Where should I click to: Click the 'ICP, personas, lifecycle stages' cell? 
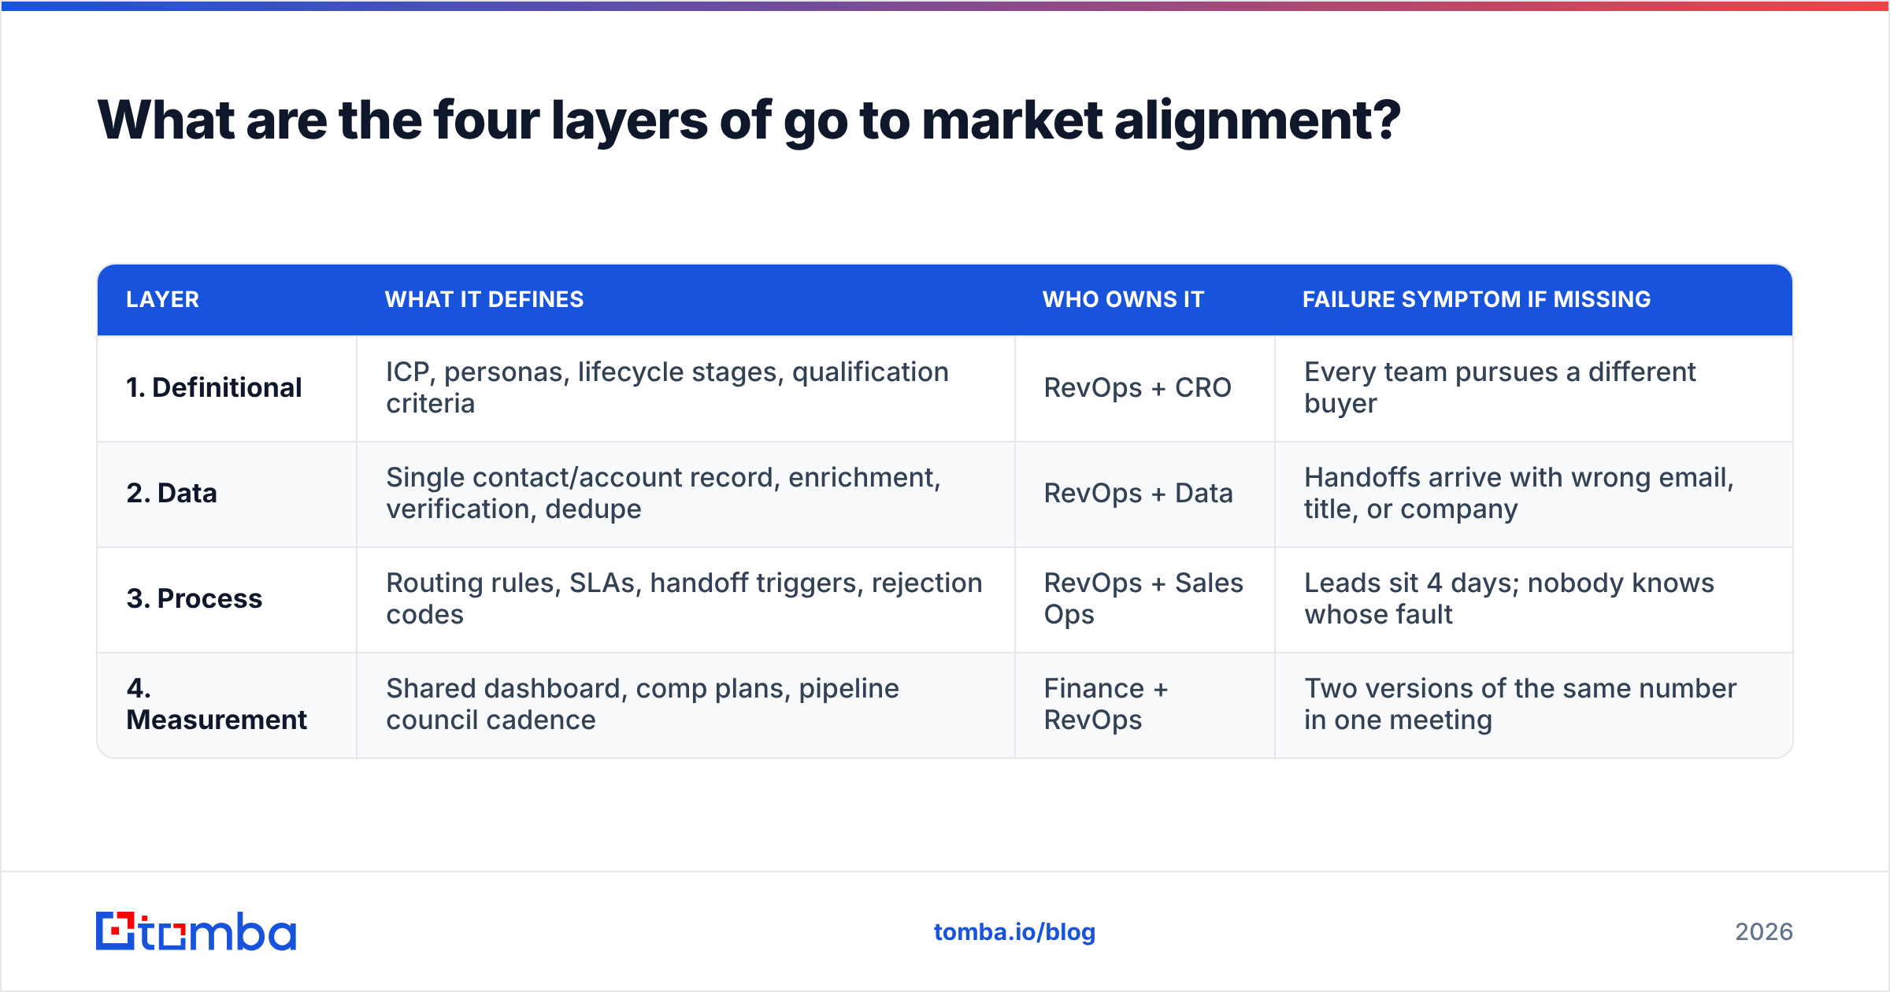[686, 388]
